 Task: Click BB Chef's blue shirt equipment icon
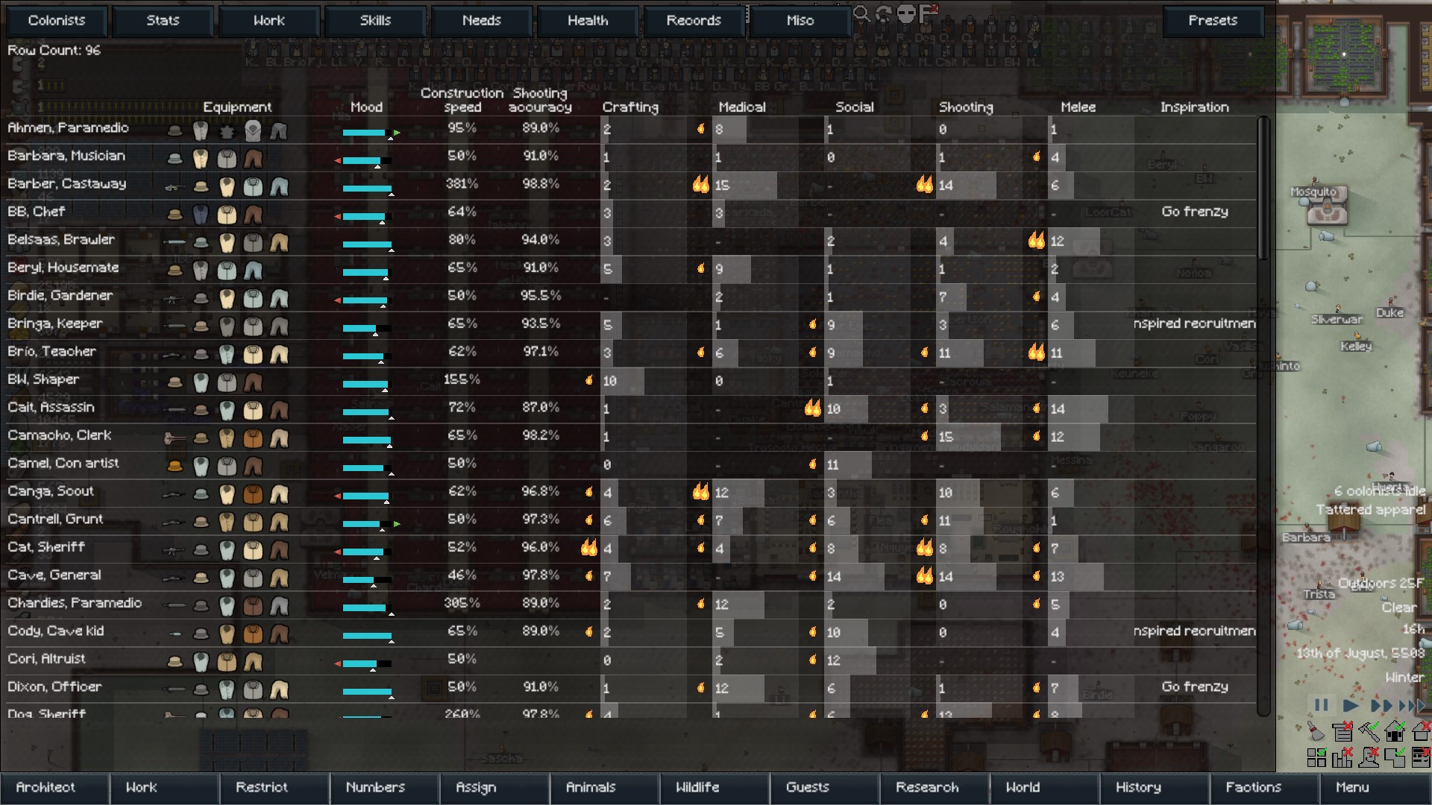pos(201,215)
